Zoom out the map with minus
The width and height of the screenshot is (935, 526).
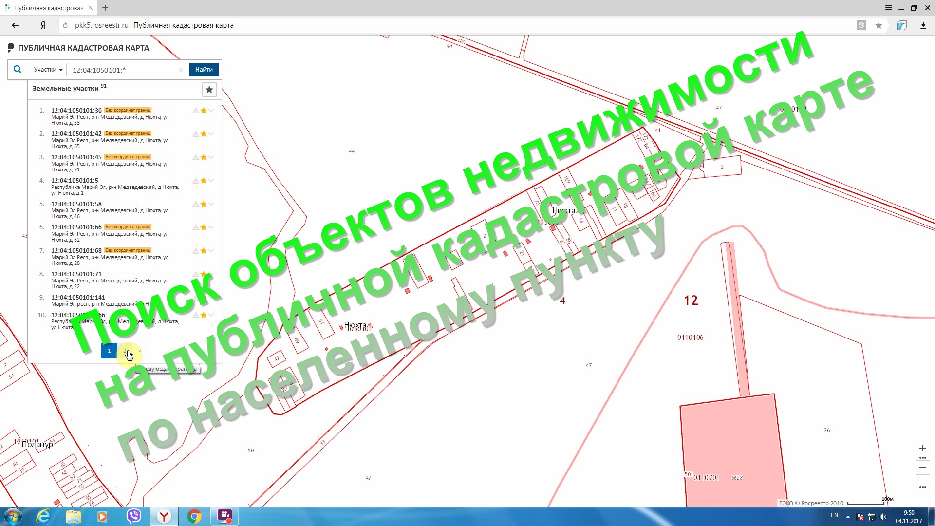(923, 468)
